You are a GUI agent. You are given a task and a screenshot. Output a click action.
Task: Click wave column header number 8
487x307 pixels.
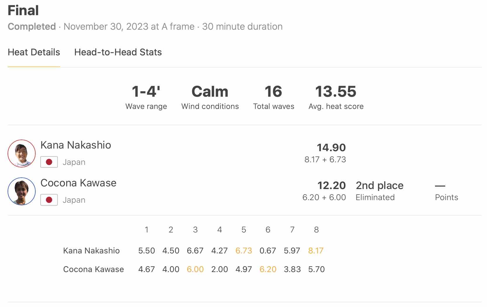tap(316, 230)
